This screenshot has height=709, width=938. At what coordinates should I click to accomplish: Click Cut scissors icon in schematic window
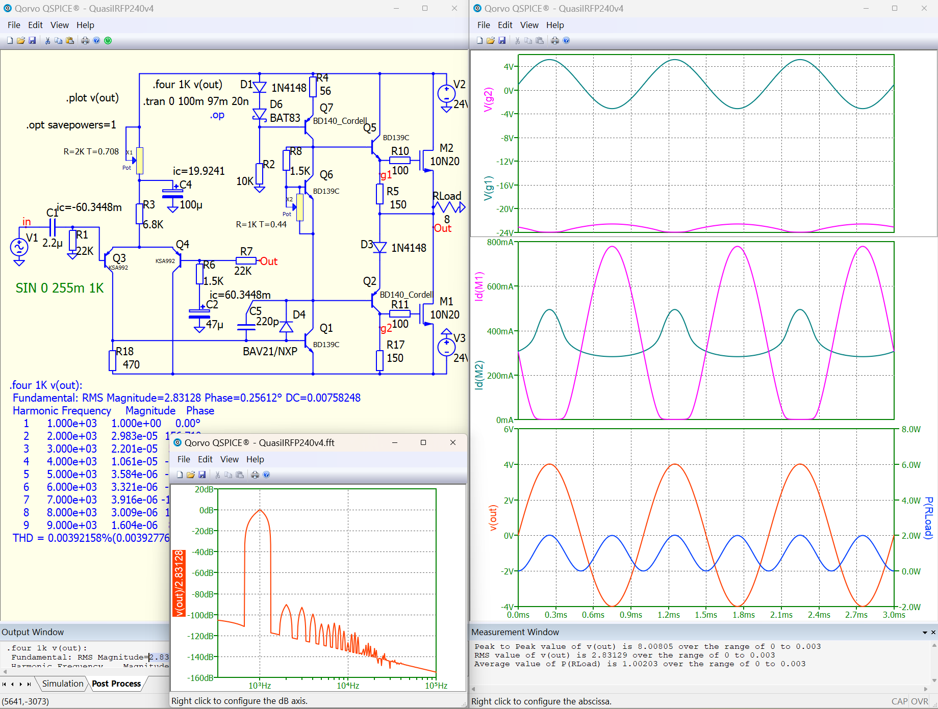click(47, 41)
